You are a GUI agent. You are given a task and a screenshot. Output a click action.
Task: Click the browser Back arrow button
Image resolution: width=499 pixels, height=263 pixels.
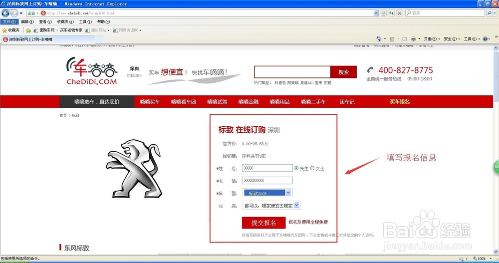tap(5, 13)
